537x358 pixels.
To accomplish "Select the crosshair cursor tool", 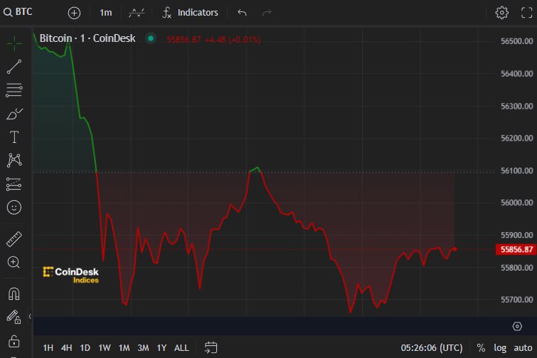I will tap(14, 43).
